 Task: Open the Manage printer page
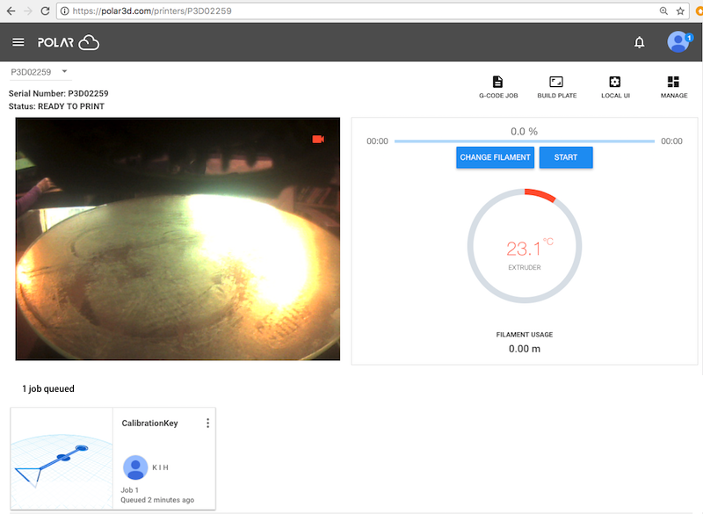tap(674, 87)
